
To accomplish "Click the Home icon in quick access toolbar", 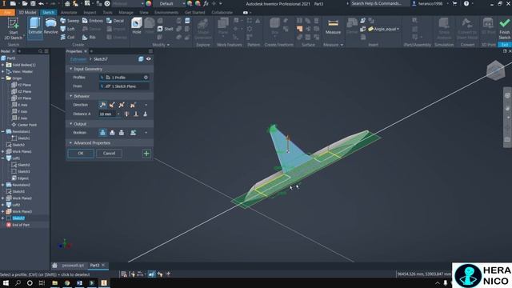I will point(67,3).
